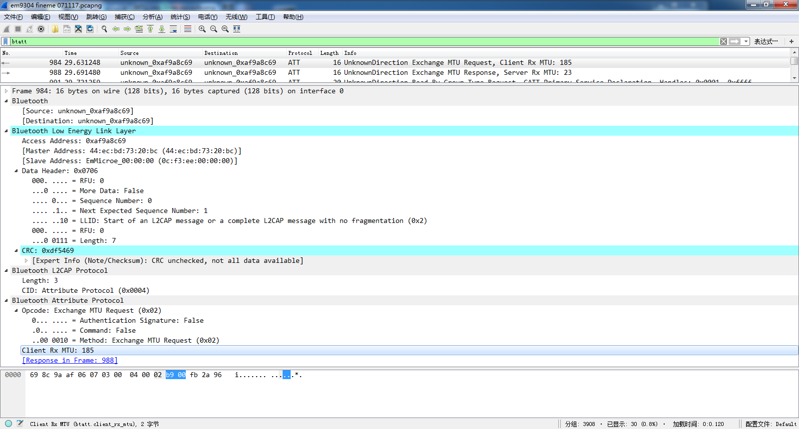Open the 无线(W) menu
799x429 pixels.
236,17
